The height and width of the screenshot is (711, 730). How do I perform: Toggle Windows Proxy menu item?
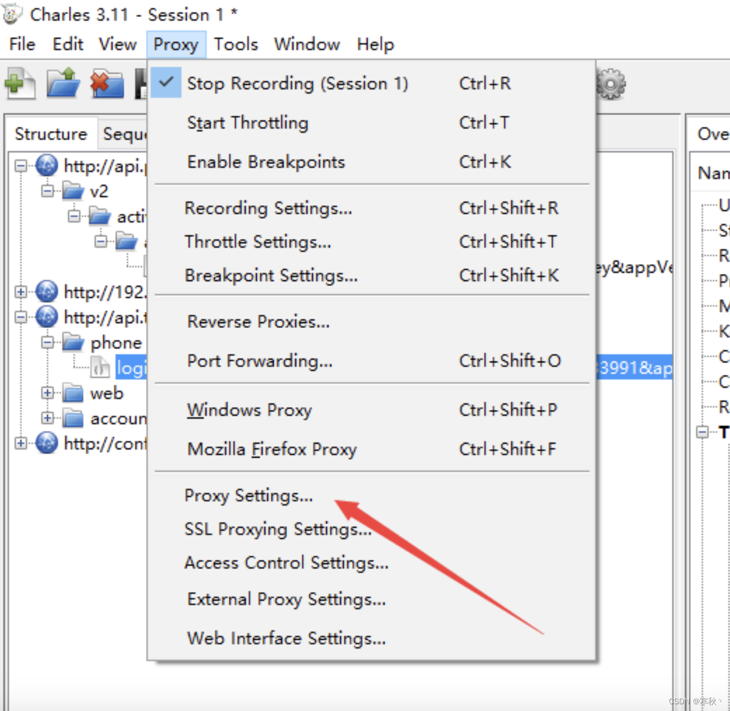371,410
